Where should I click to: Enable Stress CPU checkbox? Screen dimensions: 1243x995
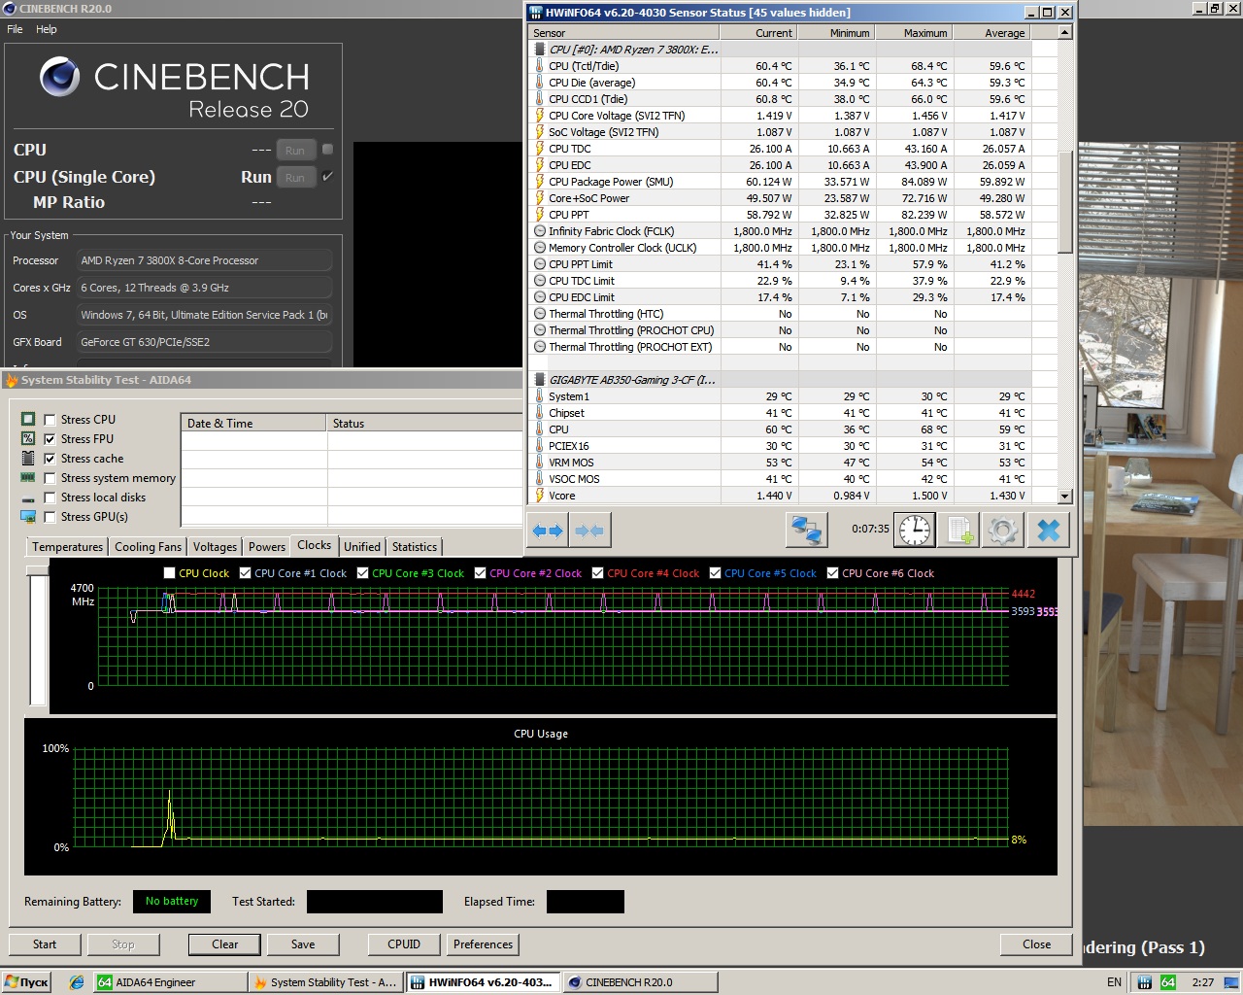pyautogui.click(x=50, y=420)
